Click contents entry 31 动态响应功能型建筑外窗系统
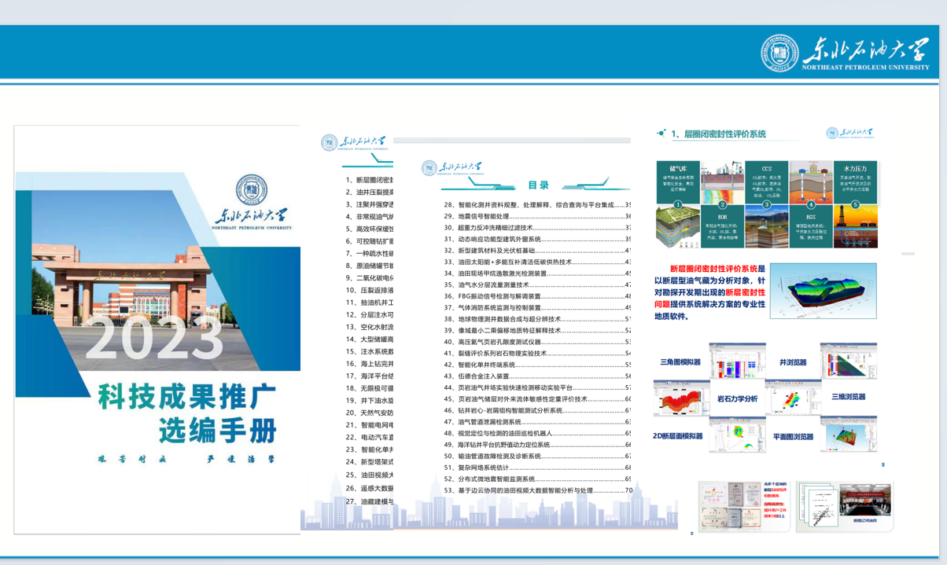Screen dimensions: 947x565 click(538, 239)
